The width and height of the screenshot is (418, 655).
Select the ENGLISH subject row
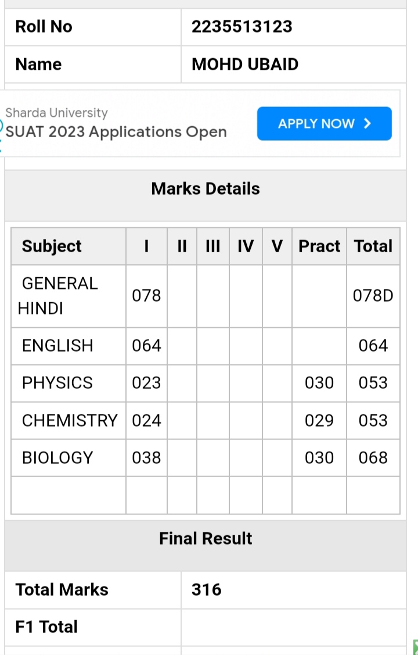[206, 346]
